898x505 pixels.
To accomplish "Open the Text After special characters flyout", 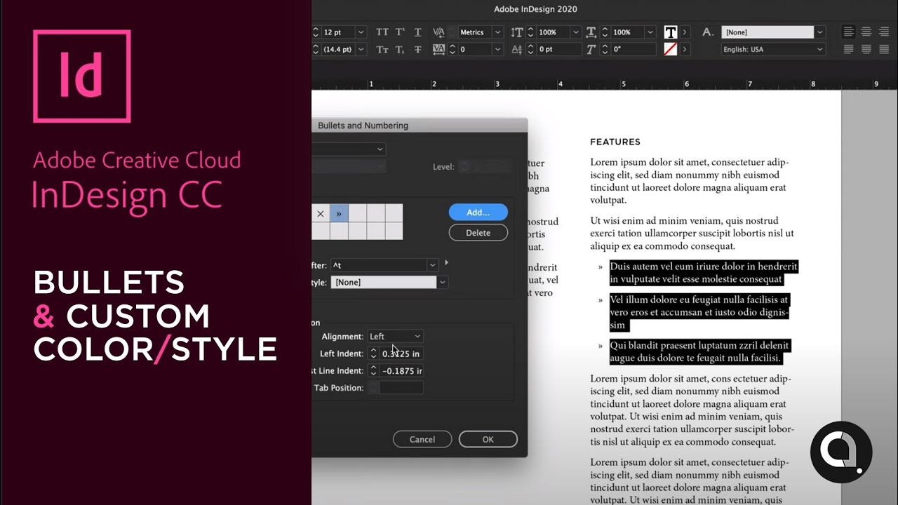I will click(x=447, y=263).
